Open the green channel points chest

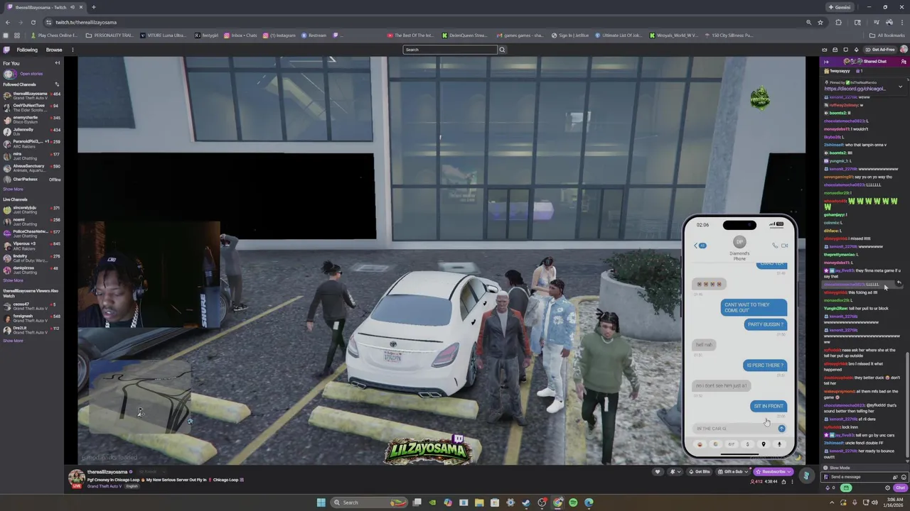846,488
